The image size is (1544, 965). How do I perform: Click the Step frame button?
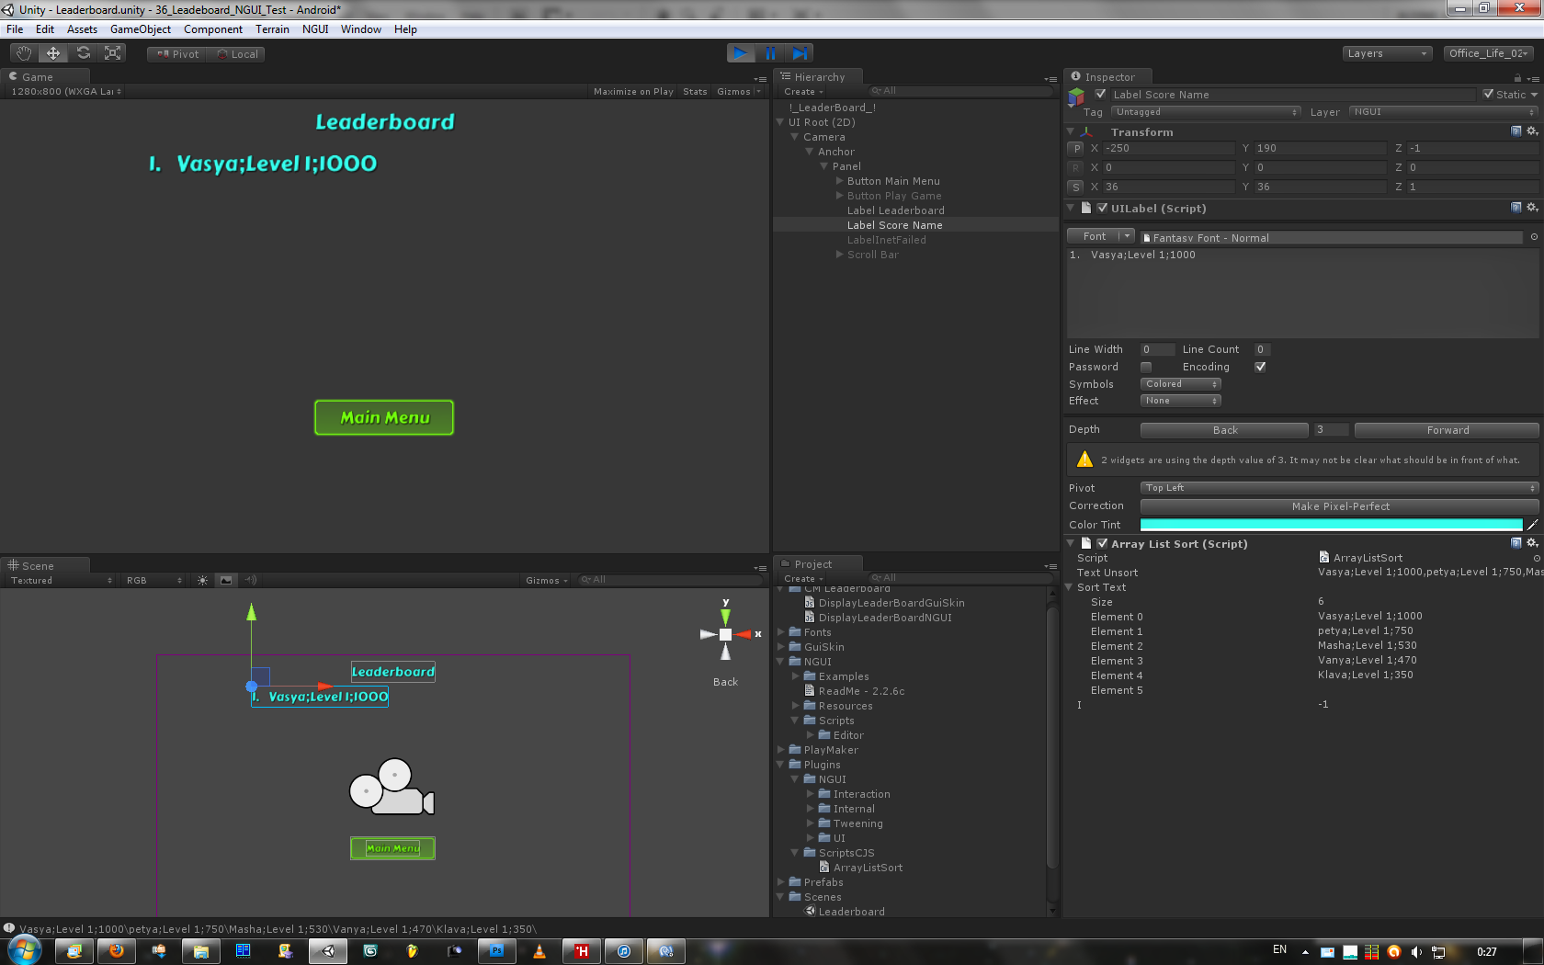click(x=800, y=53)
